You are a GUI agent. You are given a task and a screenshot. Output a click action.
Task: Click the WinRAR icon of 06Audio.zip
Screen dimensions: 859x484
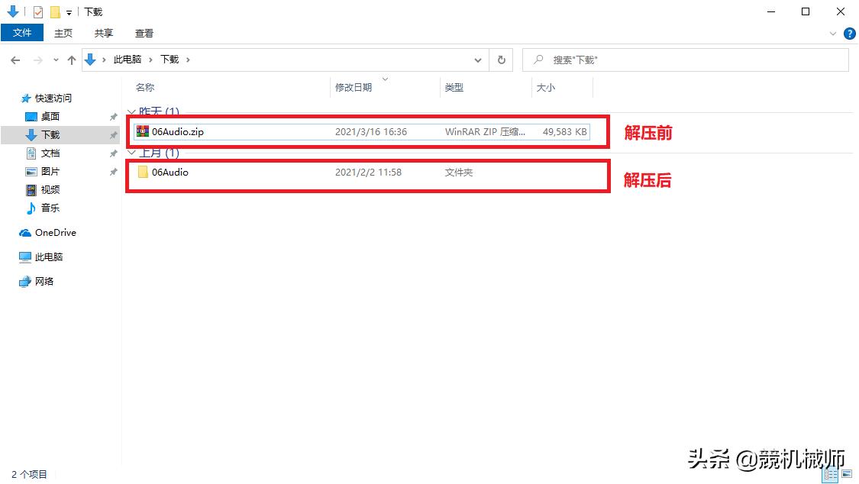(143, 131)
